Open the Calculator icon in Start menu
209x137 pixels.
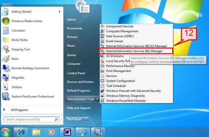(x=6, y=30)
